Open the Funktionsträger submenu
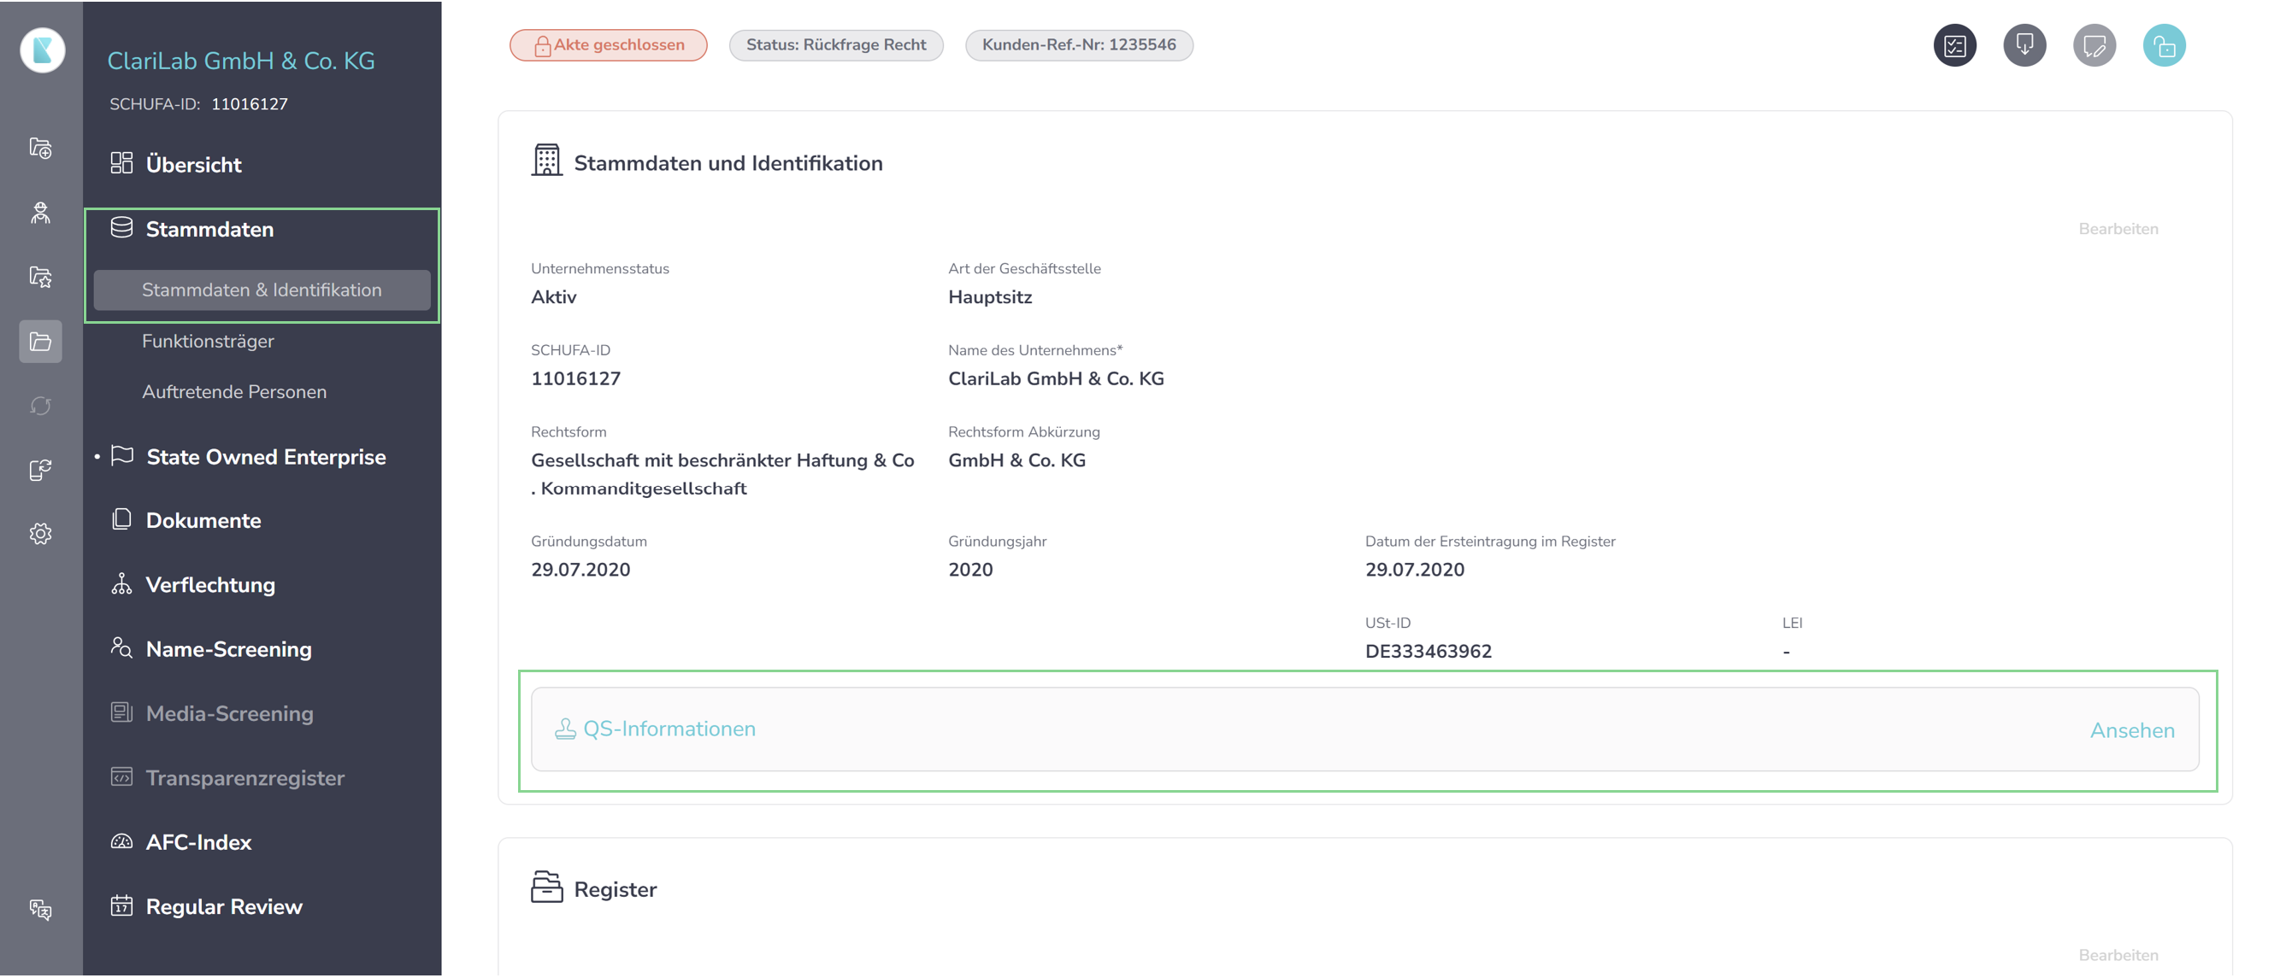This screenshot has height=978, width=2280. click(208, 342)
